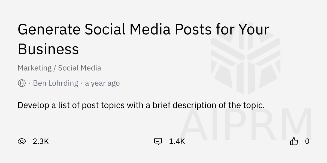Click the slash between Marketing and Social Media

click(x=55, y=68)
